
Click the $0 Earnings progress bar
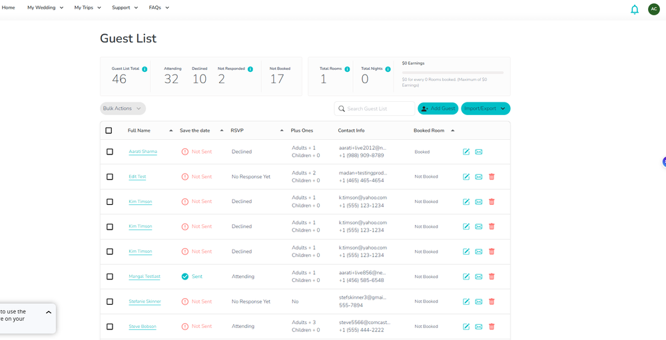pyautogui.click(x=453, y=73)
